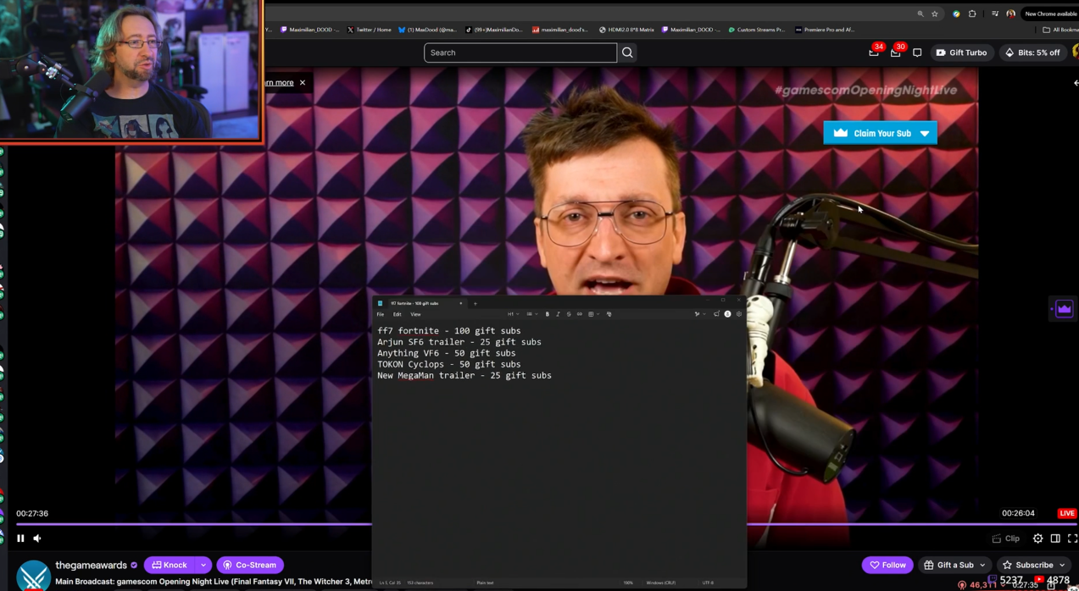Click the purple crown icon at right edge
This screenshot has width=1079, height=591.
pyautogui.click(x=1064, y=309)
